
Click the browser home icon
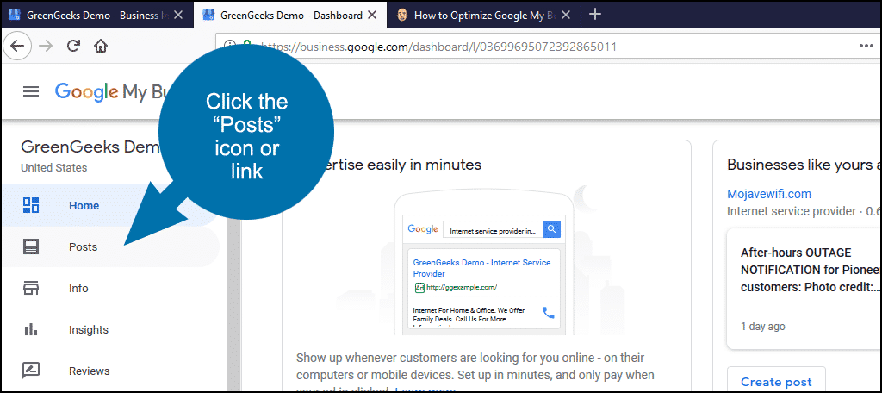100,47
